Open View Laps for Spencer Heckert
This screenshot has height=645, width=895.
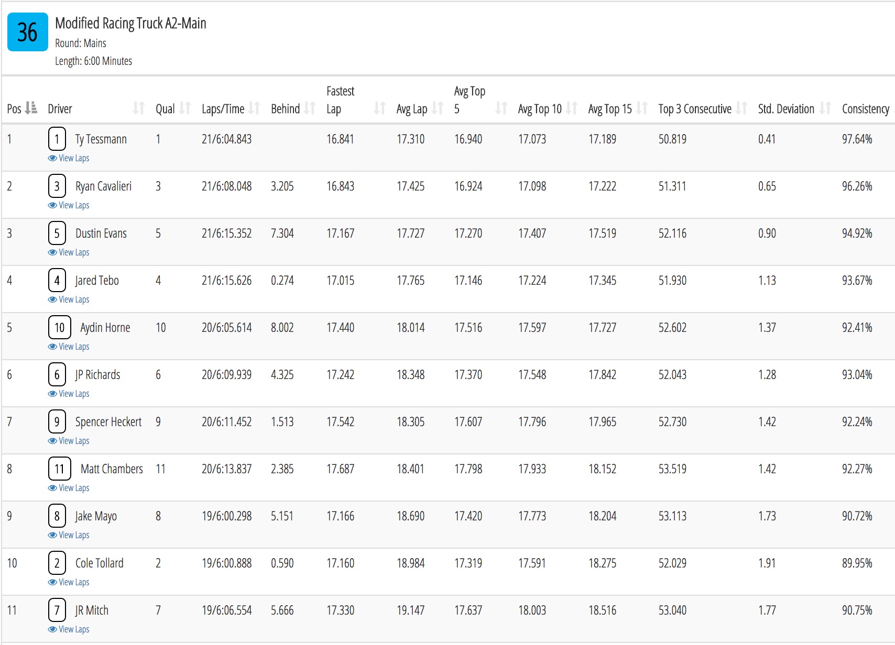click(x=69, y=441)
